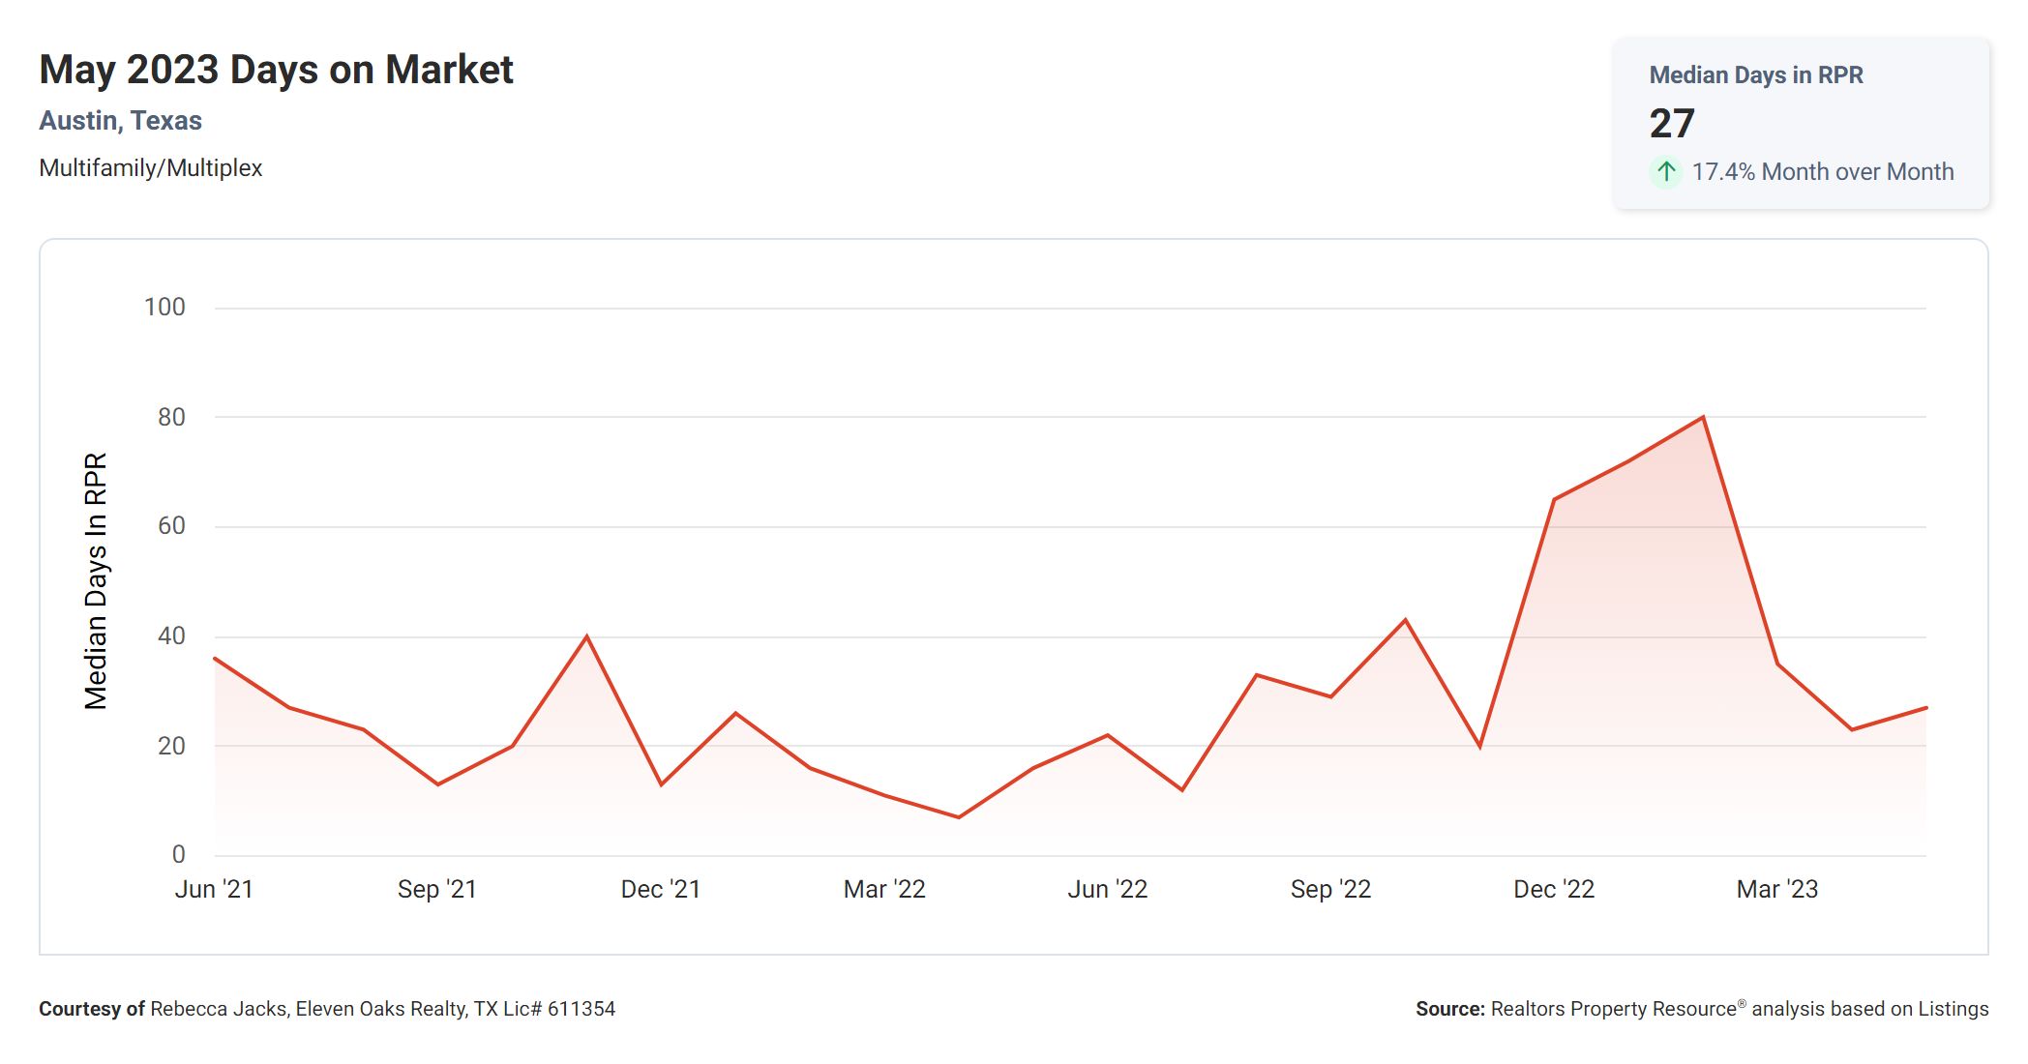Click the Median Days in RPR card heading

point(1755,75)
